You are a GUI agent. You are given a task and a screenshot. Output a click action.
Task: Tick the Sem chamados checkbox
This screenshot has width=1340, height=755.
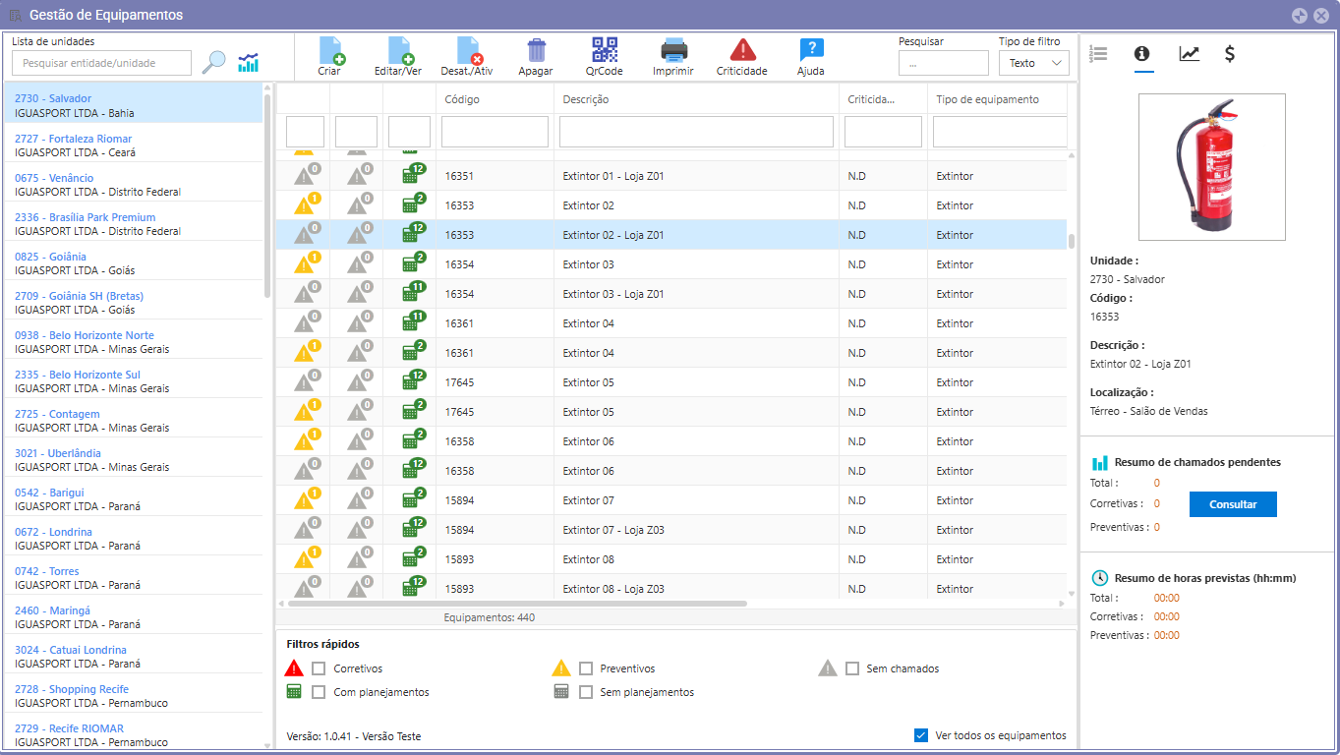[x=852, y=668]
